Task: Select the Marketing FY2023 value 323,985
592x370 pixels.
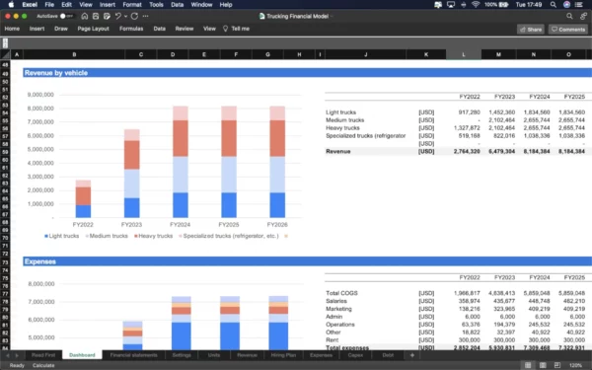Action: [x=498, y=309]
